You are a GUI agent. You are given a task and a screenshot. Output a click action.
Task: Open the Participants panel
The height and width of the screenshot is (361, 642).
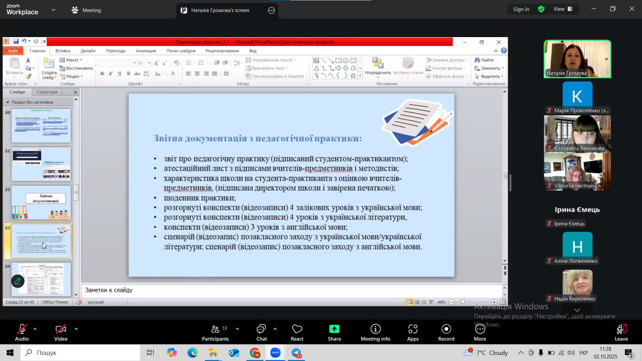[x=215, y=332]
